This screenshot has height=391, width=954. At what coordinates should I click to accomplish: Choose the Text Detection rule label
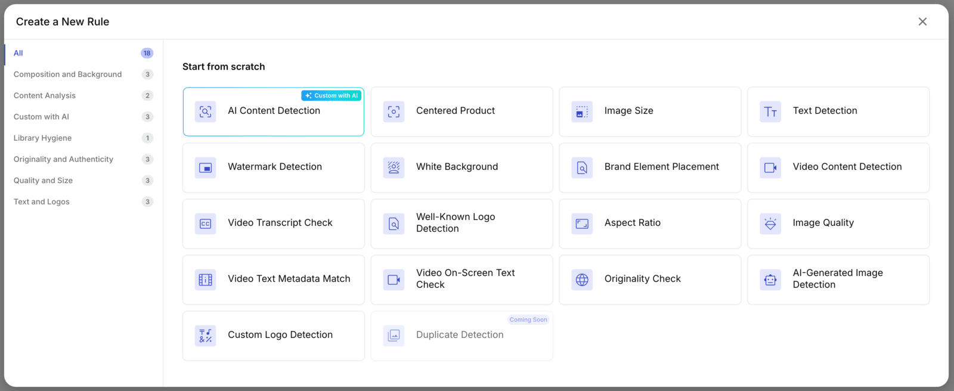(x=825, y=111)
